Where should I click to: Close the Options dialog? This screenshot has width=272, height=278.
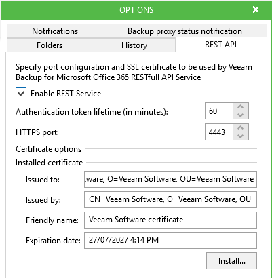pyautogui.click(x=256, y=9)
